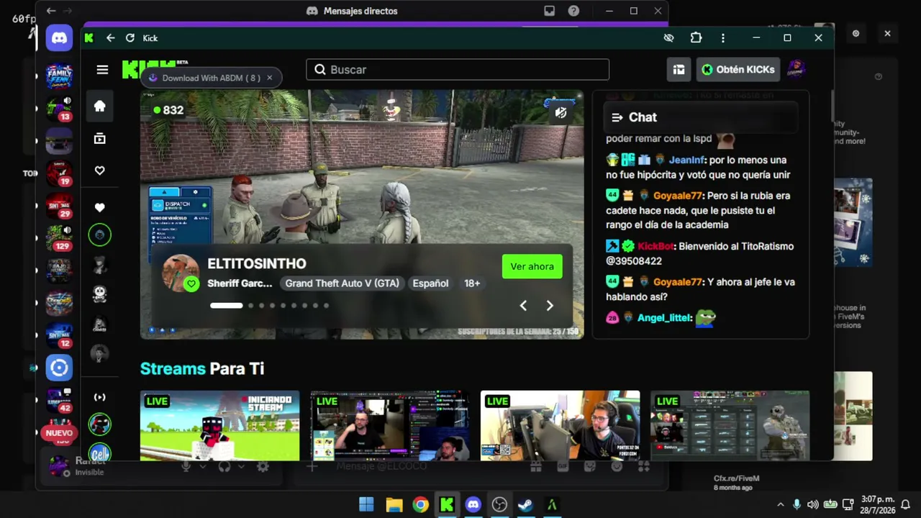The width and height of the screenshot is (921, 518).
Task: Select the active carousel indicator bar
Action: pos(227,306)
